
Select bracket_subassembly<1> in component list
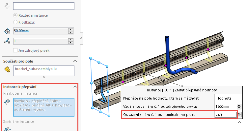pos(36,69)
